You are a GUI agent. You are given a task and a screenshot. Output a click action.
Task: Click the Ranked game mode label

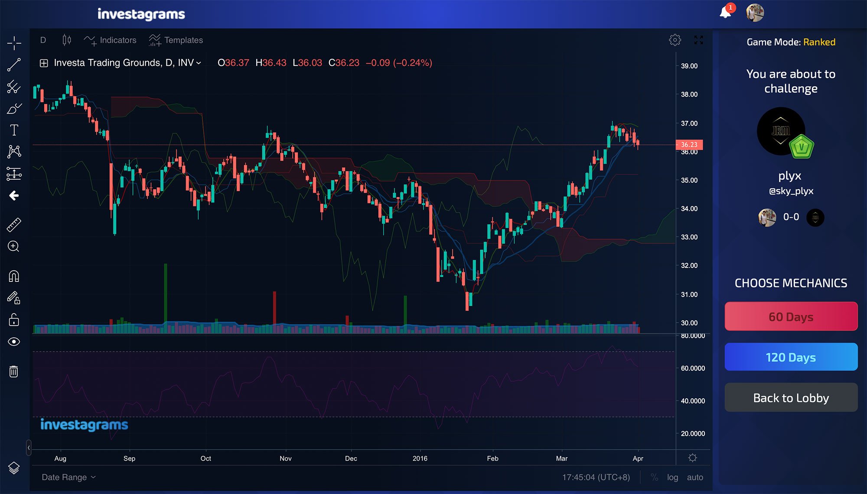click(819, 42)
